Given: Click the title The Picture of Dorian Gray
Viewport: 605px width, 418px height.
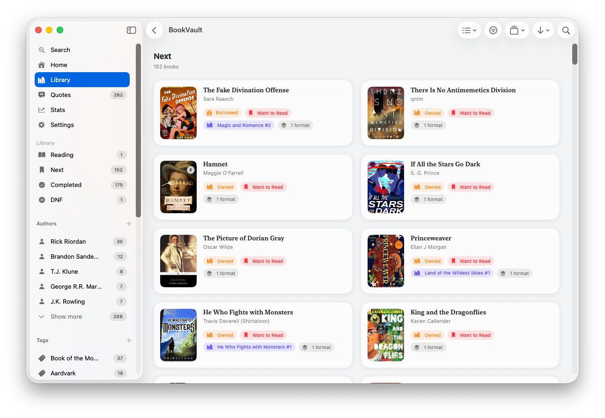Looking at the screenshot, I should click(243, 238).
